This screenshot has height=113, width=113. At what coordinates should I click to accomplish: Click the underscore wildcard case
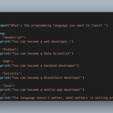tap(3, 94)
